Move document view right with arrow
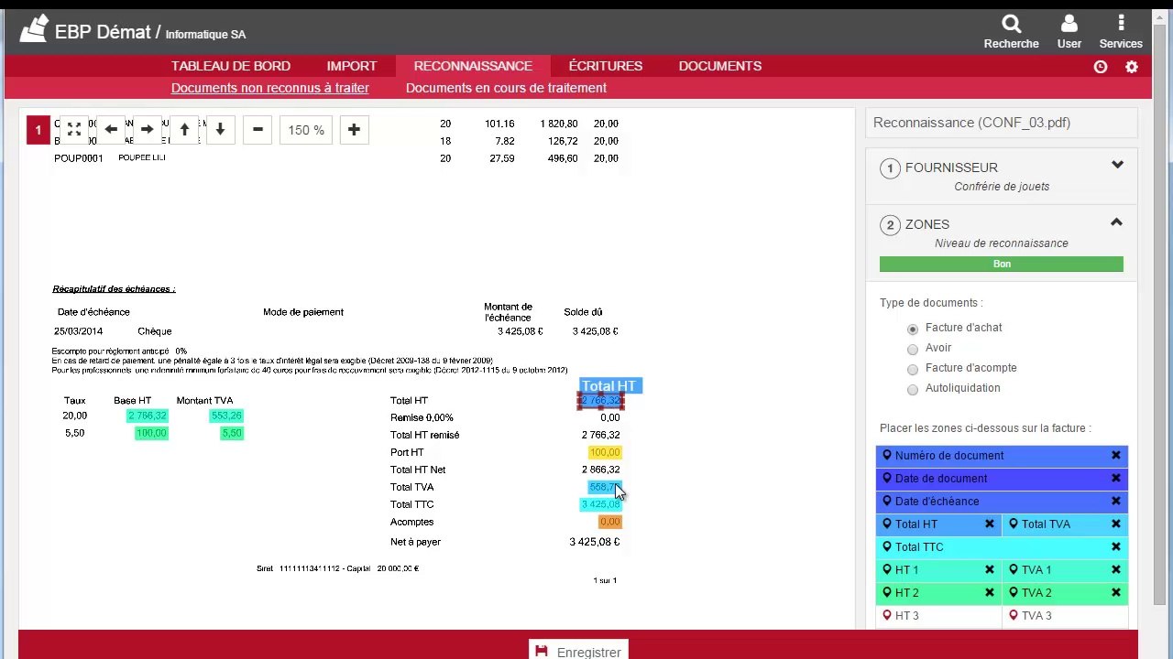The image size is (1173, 659). click(147, 130)
